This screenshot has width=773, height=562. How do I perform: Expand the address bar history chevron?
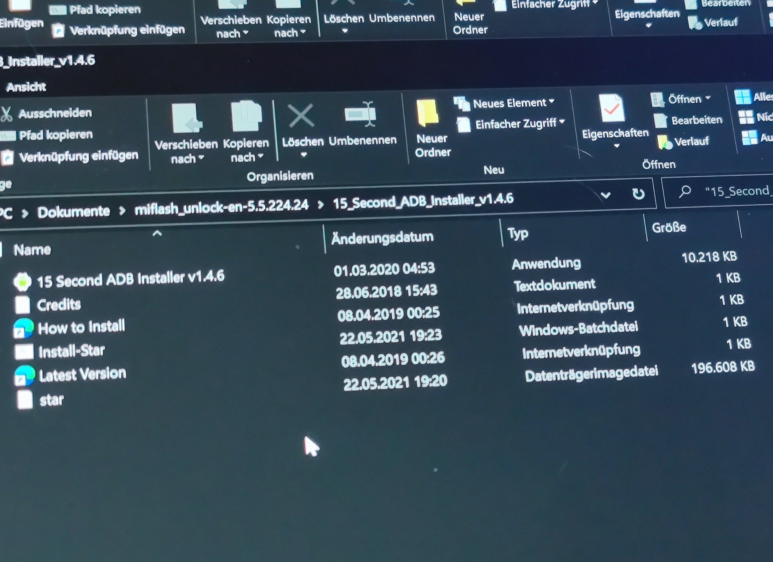[606, 196]
